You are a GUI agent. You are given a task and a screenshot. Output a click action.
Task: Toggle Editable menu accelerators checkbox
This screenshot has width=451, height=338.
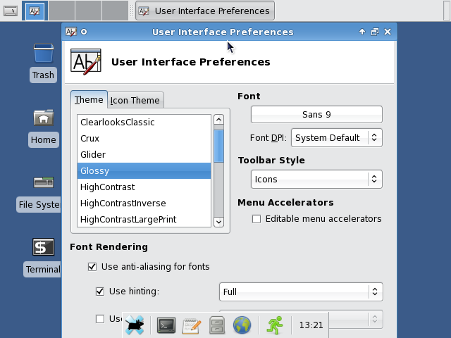[257, 219]
